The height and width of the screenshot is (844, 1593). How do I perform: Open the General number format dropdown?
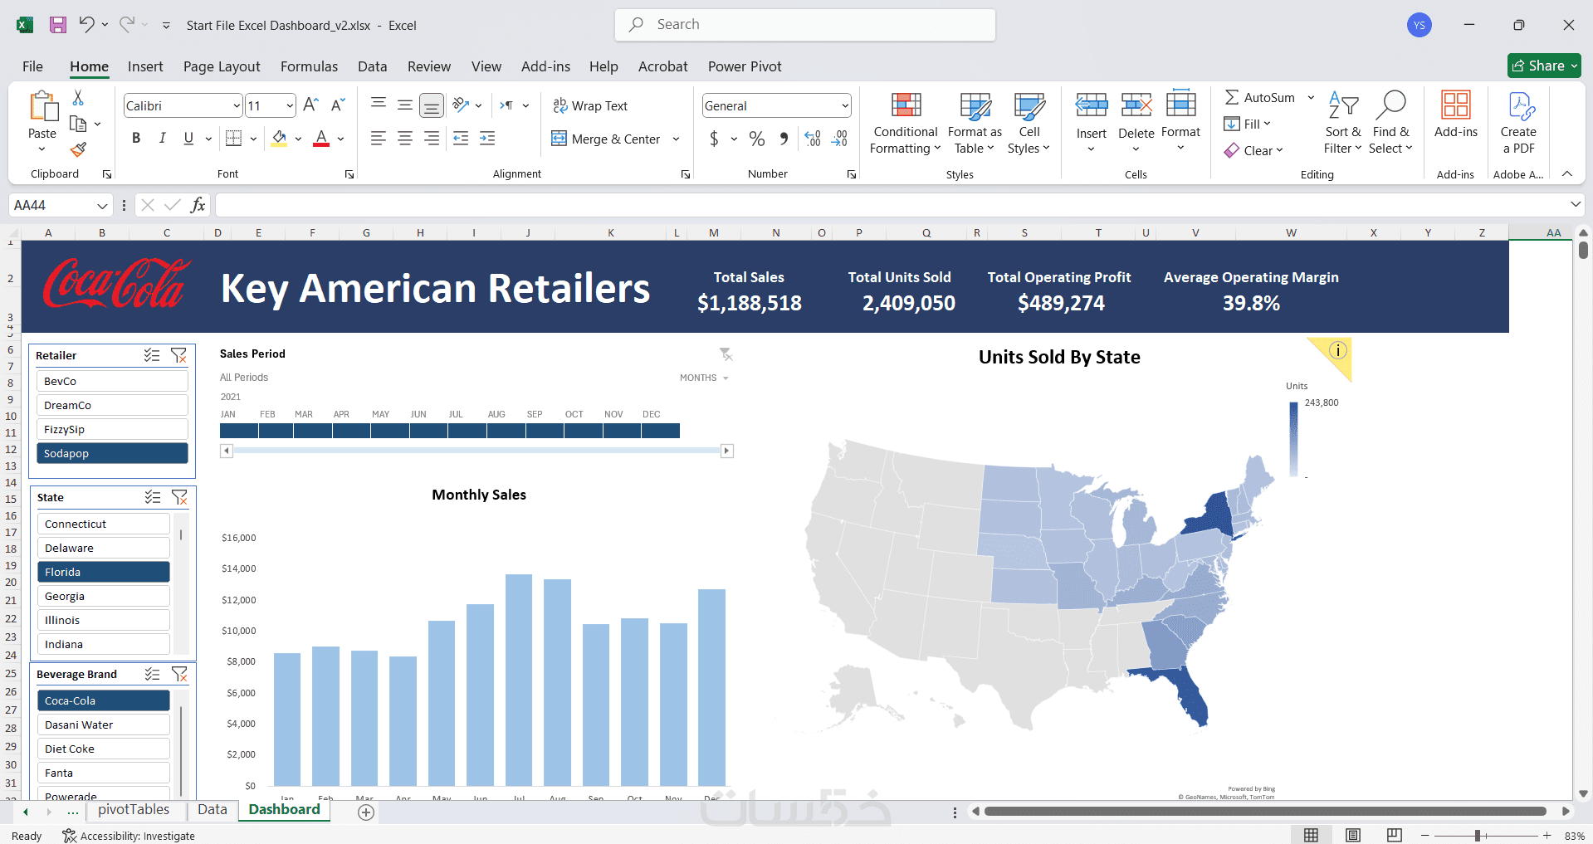coord(845,106)
